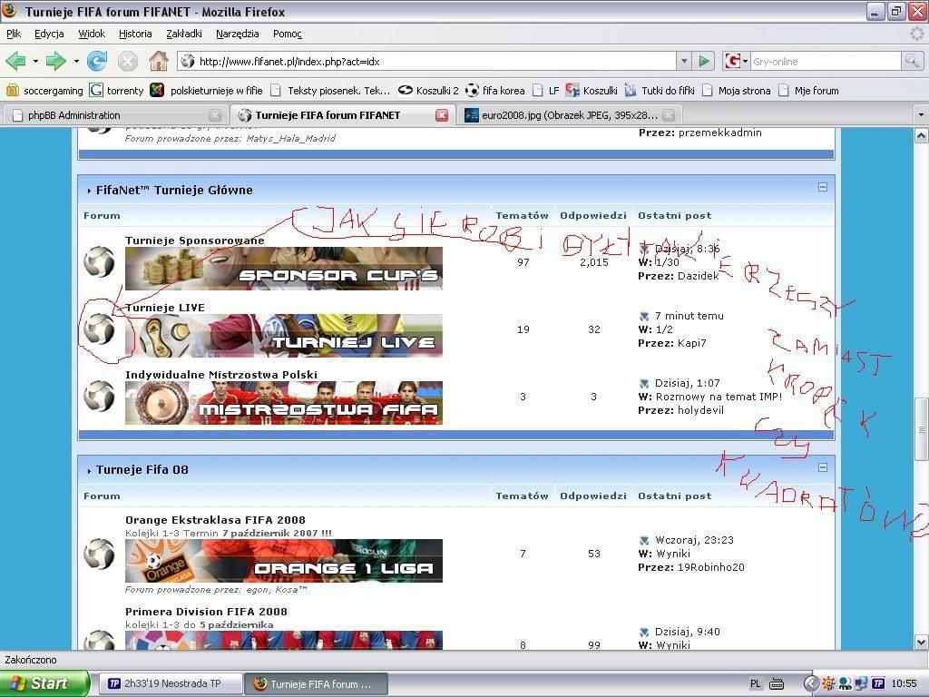Viewport: 929px width, 697px height.
Task: Click the Sponsor Cup's banner image
Action: pyautogui.click(x=284, y=269)
